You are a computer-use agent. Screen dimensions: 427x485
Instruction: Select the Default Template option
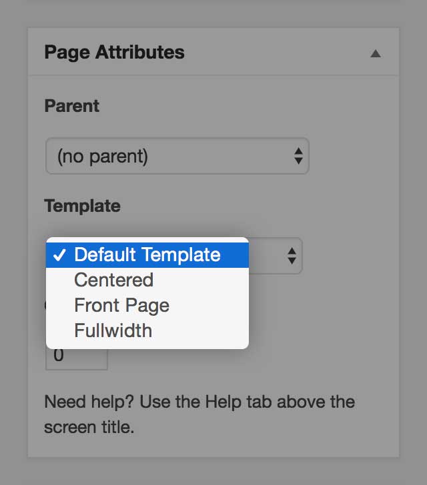pos(147,255)
